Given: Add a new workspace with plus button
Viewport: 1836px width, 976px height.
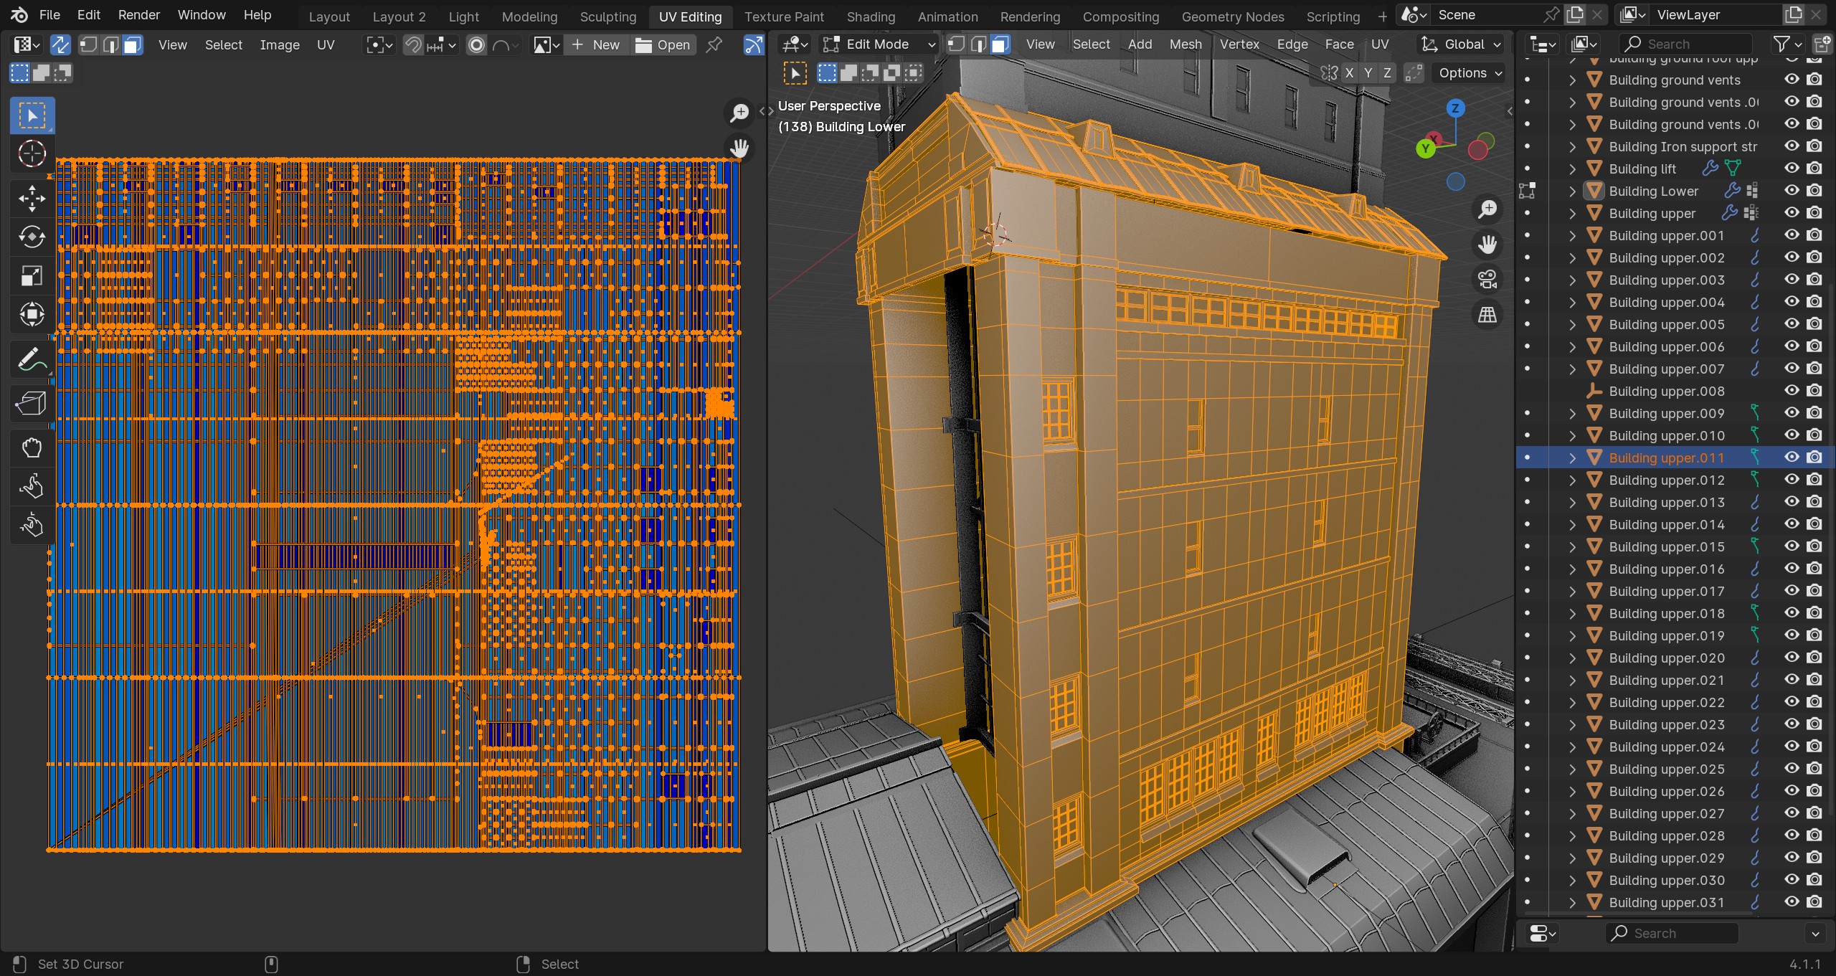Looking at the screenshot, I should tap(1382, 16).
